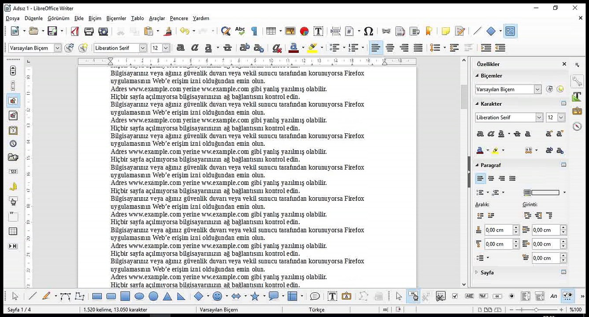Screen dimensions: 589x317
Task: Open line spacing dropdown in toolbar
Action: pos(445,48)
